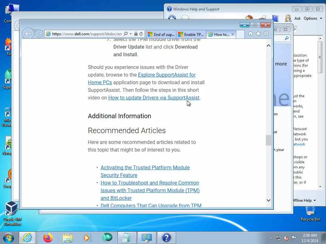Switch to the 'Enable TP...' tab
The width and height of the screenshot is (326, 244).
(191, 34)
